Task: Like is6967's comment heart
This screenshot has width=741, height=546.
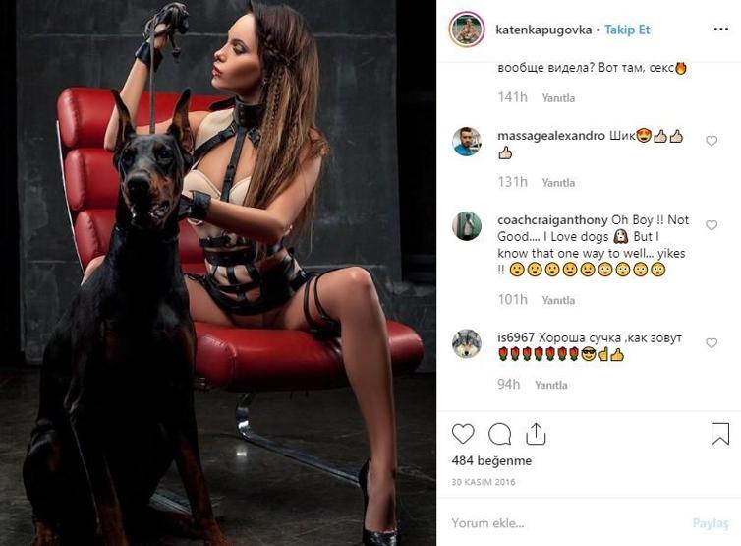Action: coord(712,343)
